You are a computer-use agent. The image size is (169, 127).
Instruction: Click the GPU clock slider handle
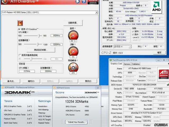[x=39, y=36]
